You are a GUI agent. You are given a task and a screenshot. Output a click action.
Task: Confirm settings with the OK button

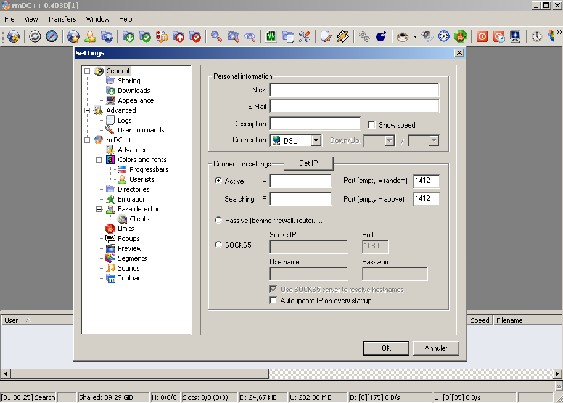coord(386,348)
